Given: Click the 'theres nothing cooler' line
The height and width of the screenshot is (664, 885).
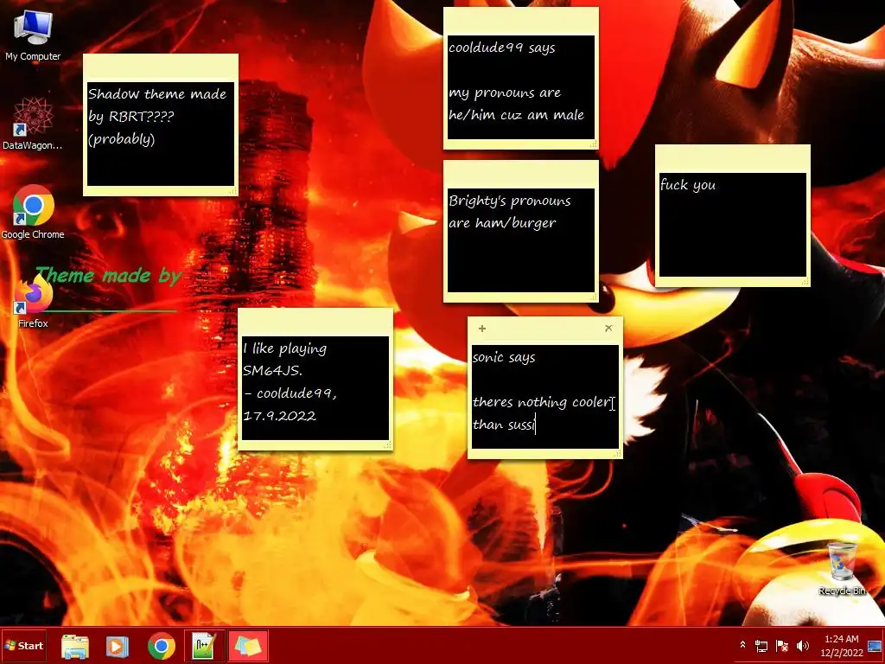Looking at the screenshot, I should (x=543, y=402).
